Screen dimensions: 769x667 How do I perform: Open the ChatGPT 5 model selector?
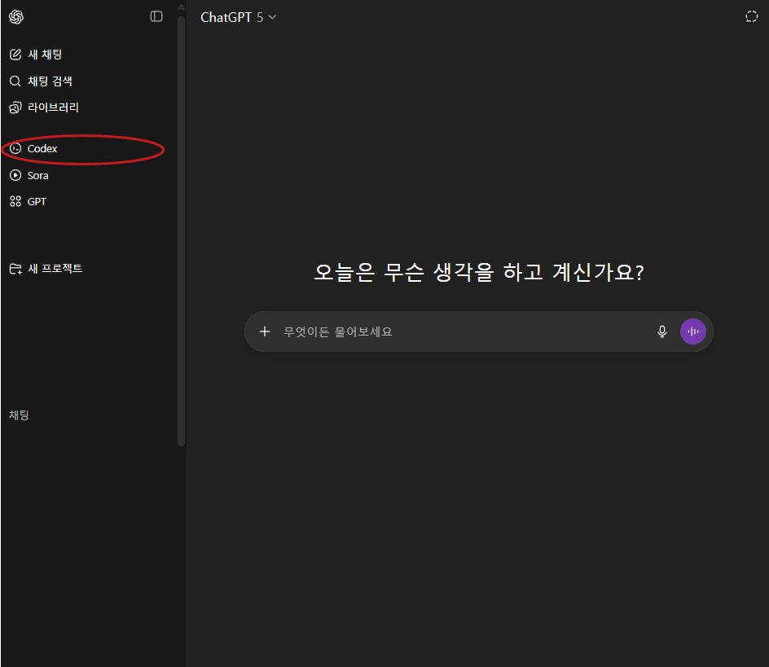(x=238, y=17)
